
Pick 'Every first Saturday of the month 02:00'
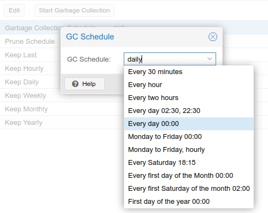(x=189, y=189)
